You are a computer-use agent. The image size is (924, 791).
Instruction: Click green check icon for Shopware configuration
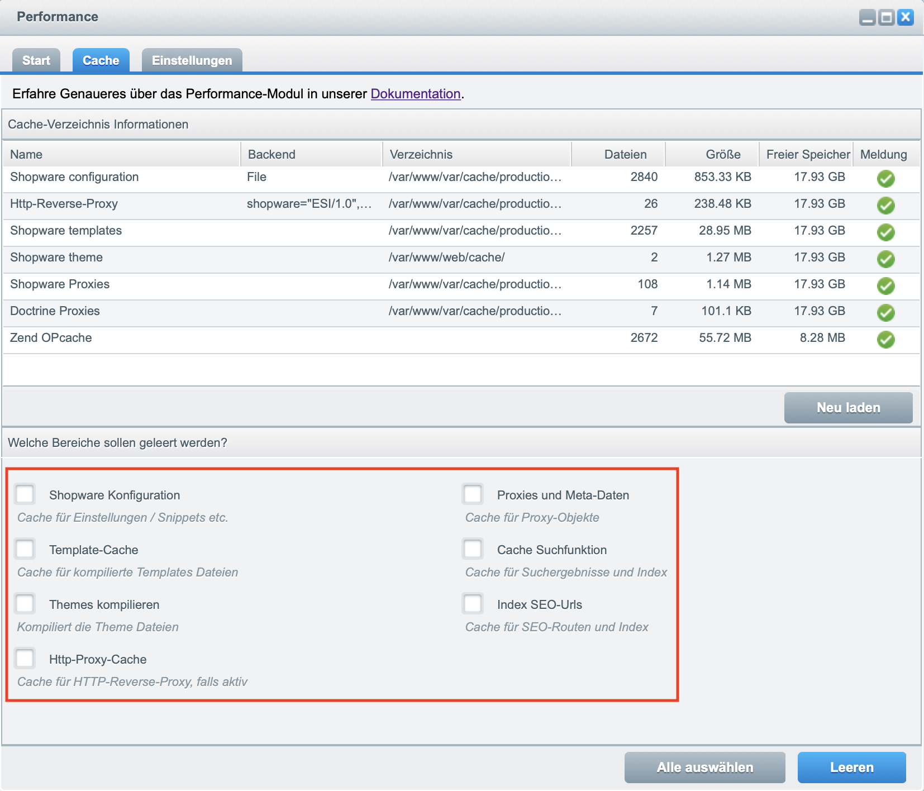coord(885,179)
